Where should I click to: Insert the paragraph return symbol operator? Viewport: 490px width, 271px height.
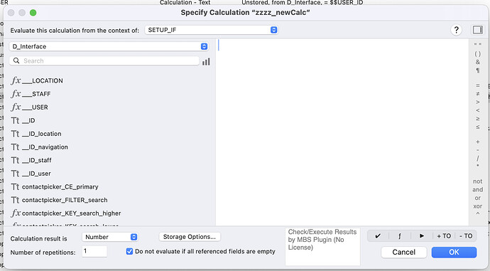click(477, 70)
